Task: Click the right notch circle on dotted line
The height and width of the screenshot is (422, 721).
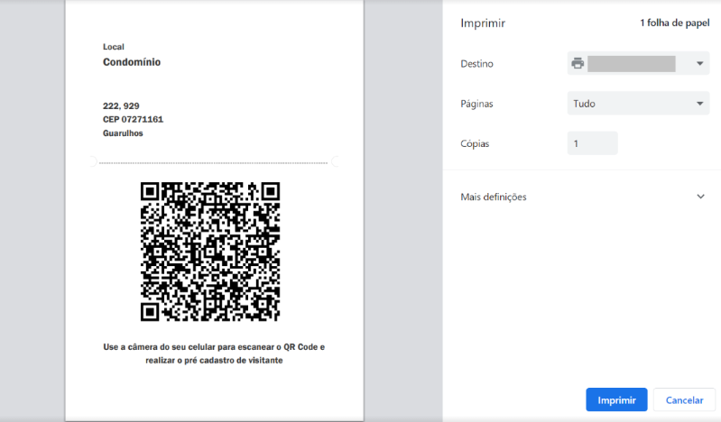Action: [x=337, y=162]
